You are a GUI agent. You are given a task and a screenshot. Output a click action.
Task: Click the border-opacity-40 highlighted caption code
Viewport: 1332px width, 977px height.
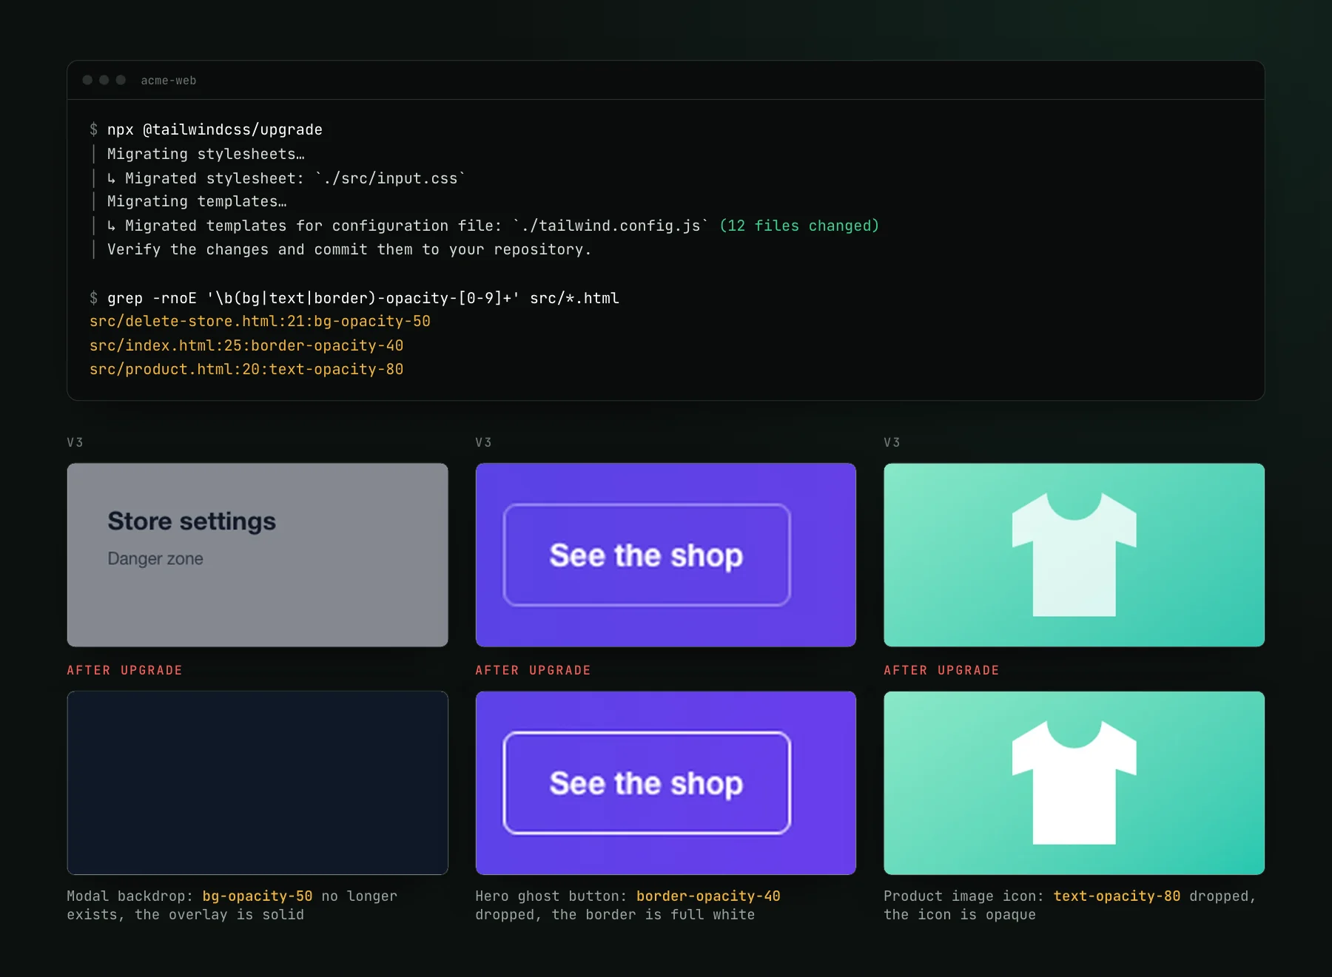coord(708,896)
